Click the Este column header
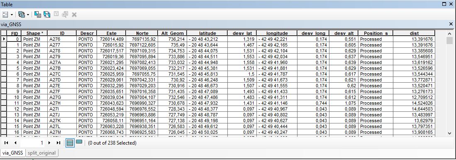Screen dimensions: 456x160 [111, 33]
